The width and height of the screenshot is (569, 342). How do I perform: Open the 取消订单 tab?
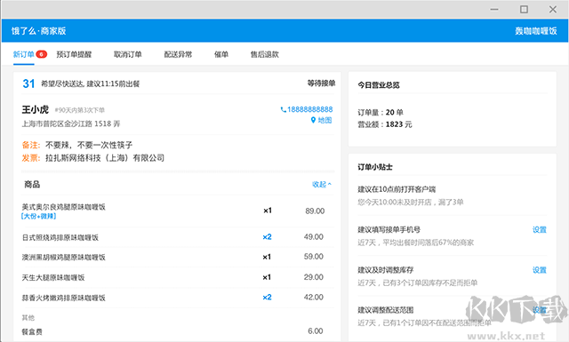tap(128, 54)
